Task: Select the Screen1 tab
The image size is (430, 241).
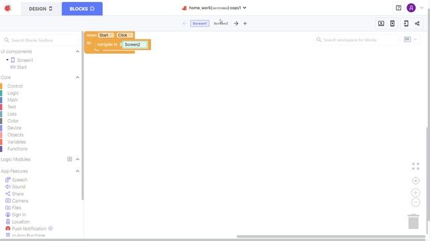Action: 200,23
